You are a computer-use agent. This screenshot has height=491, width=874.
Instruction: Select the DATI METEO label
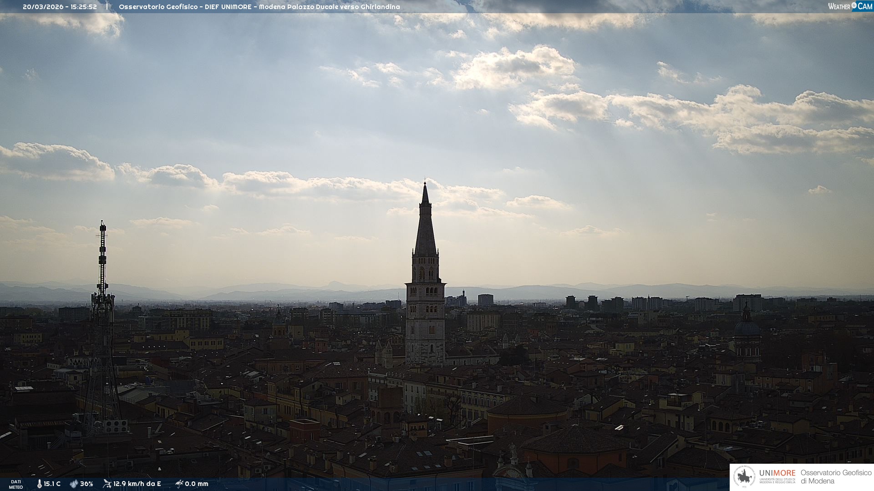pyautogui.click(x=16, y=484)
